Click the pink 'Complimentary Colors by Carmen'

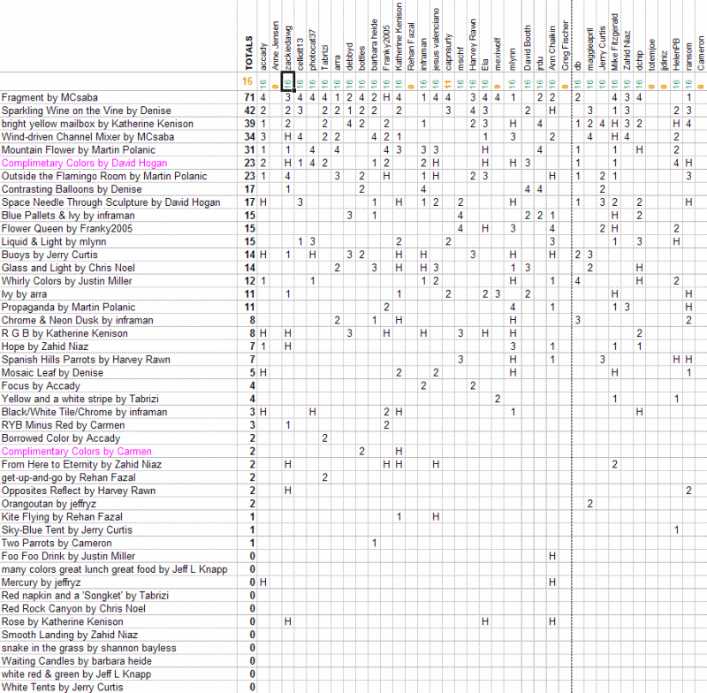(x=77, y=451)
